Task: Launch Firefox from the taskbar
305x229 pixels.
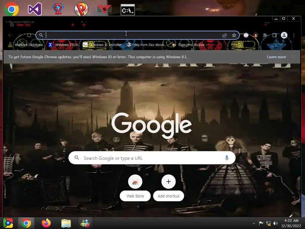Action: [46, 223]
